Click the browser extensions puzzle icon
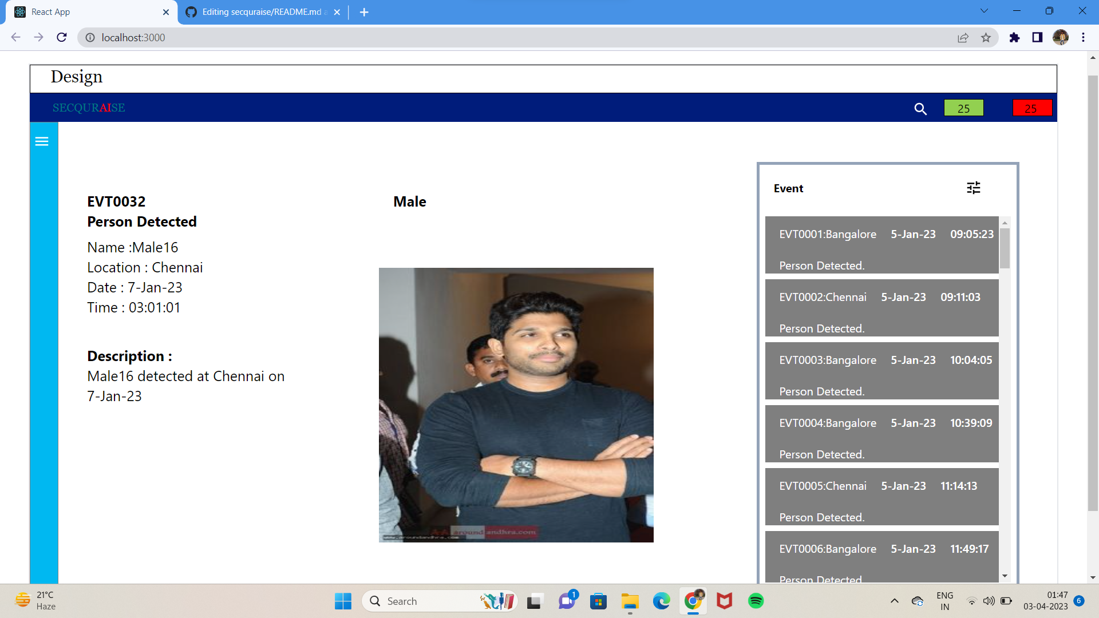The height and width of the screenshot is (618, 1099). point(1014,37)
